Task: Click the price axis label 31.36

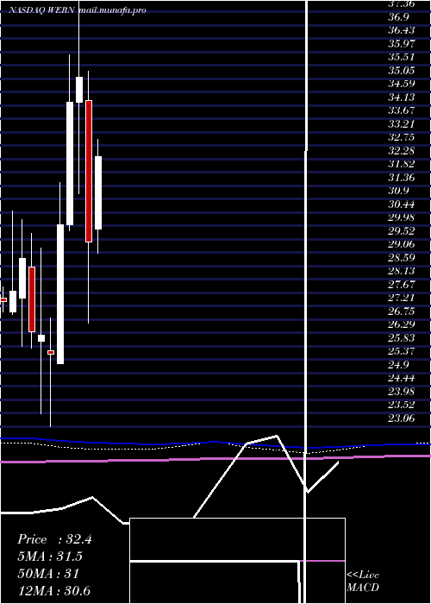Action: [x=402, y=177]
